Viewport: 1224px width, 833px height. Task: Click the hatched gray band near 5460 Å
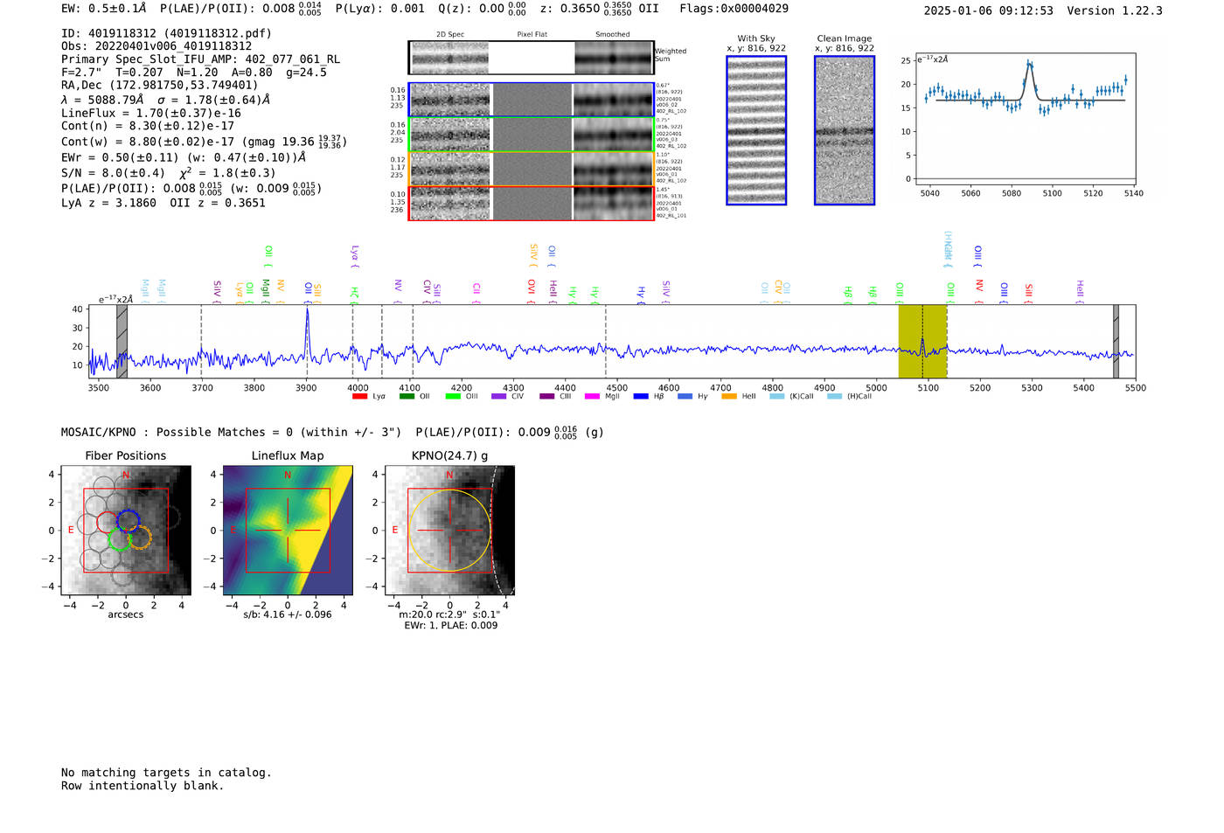(1116, 342)
